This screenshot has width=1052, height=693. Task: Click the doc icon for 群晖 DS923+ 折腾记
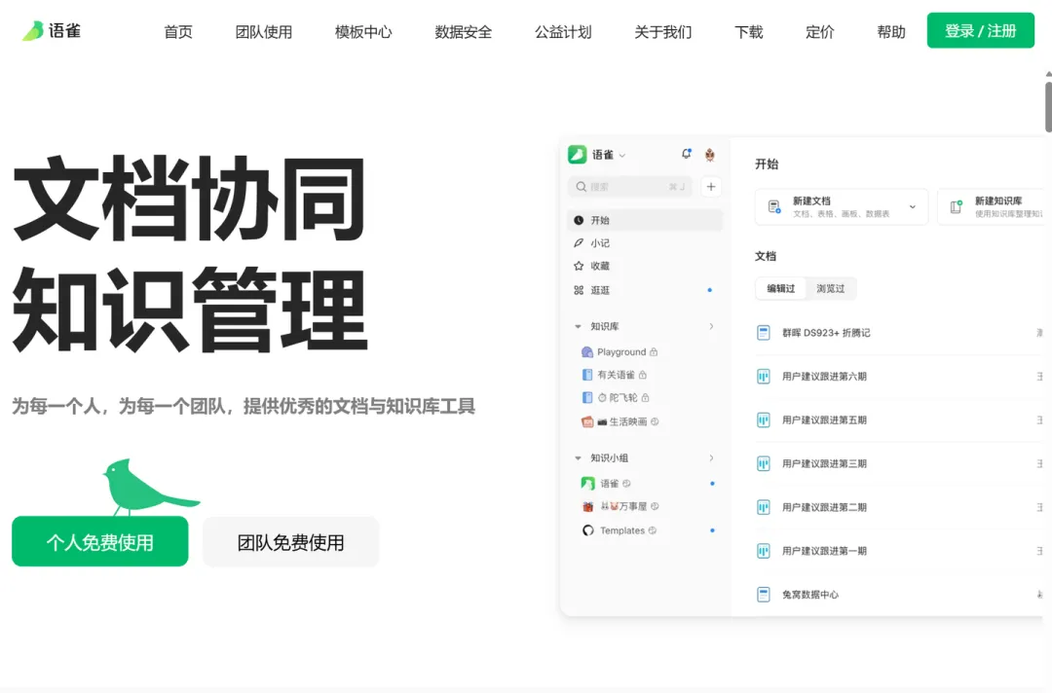click(x=764, y=333)
